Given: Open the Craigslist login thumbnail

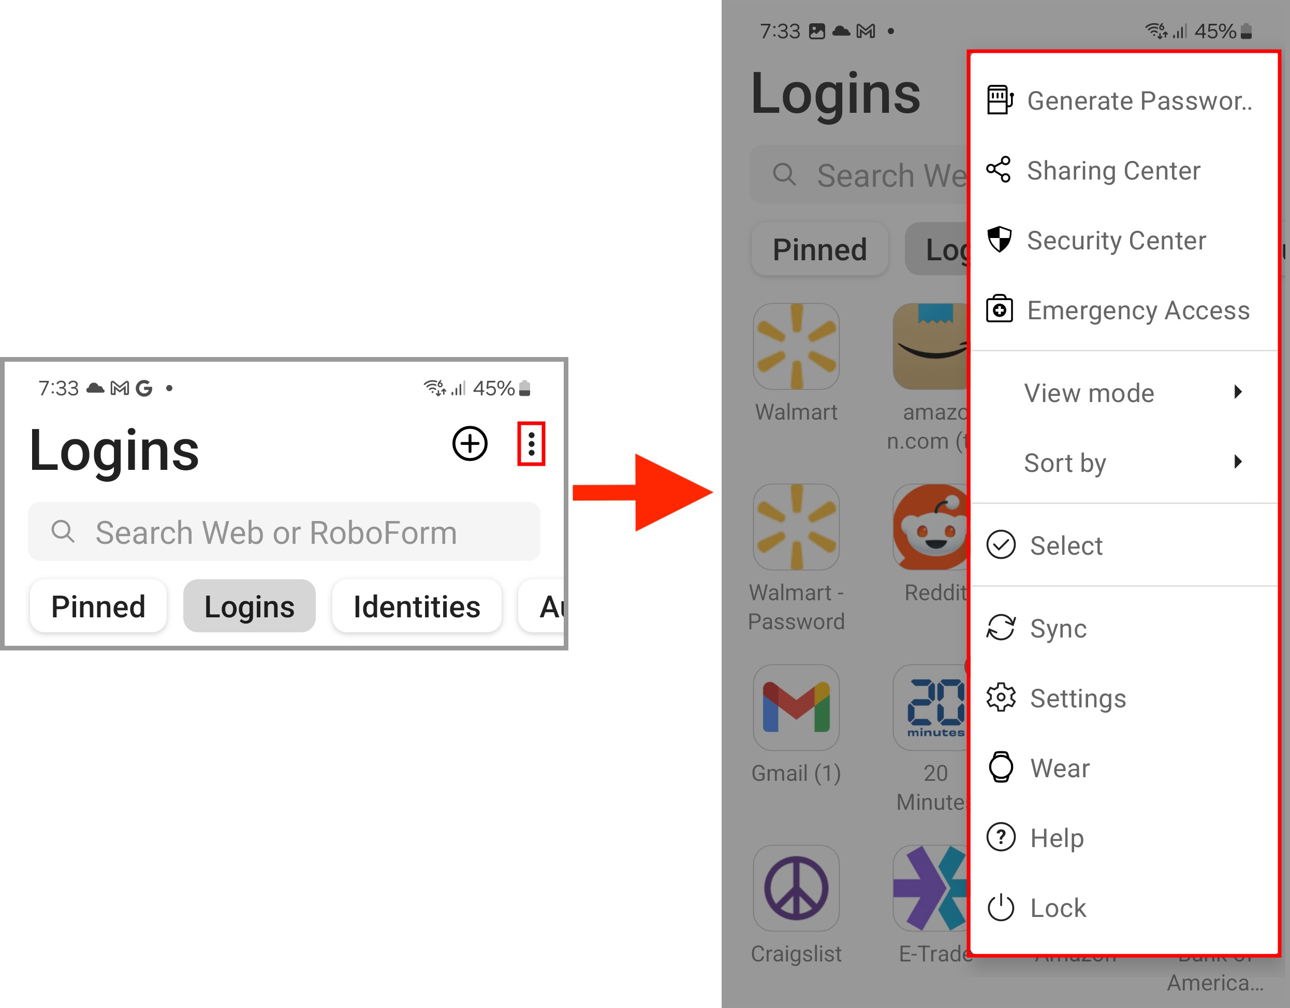Looking at the screenshot, I should 796,887.
